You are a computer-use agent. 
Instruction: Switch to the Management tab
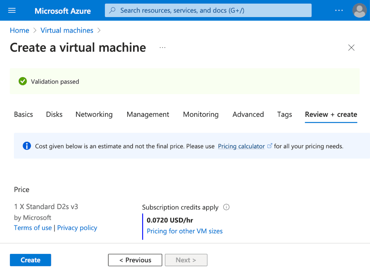pyautogui.click(x=148, y=114)
